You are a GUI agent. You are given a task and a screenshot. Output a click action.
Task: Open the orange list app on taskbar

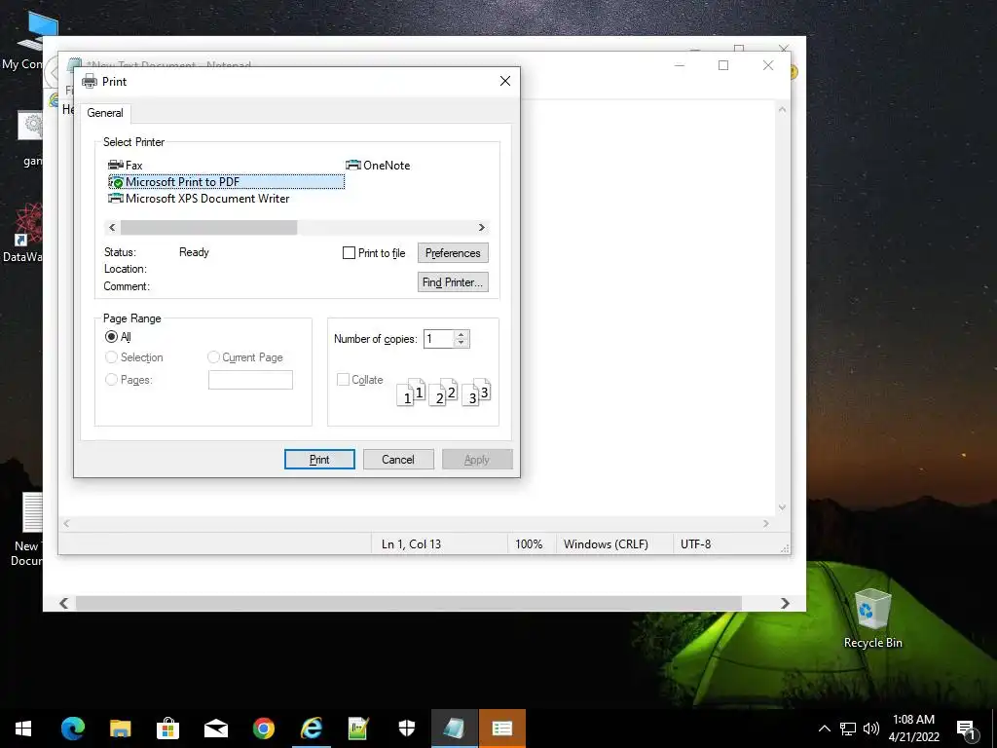coord(502,729)
